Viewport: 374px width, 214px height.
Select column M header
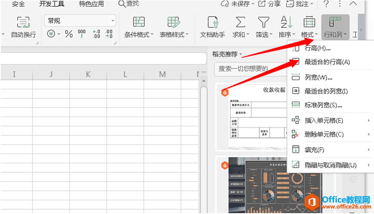[162, 74]
